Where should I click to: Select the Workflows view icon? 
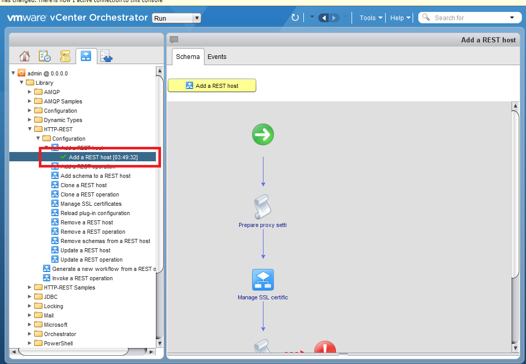point(85,55)
